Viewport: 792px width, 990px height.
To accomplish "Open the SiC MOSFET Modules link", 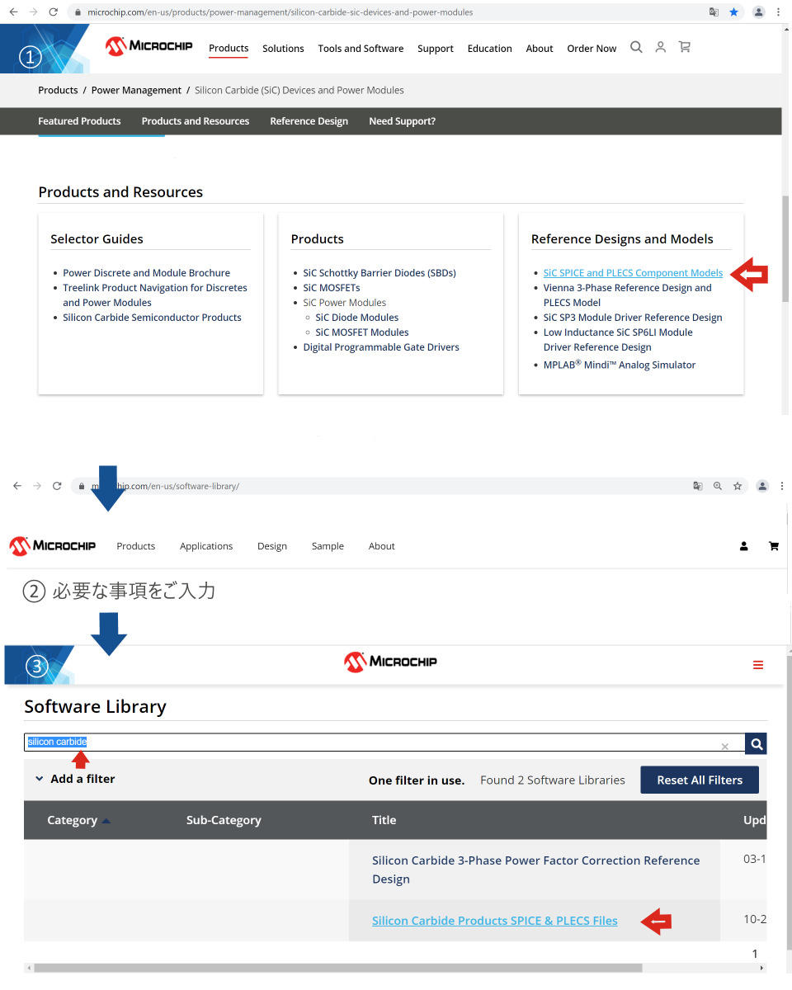I will [x=362, y=332].
